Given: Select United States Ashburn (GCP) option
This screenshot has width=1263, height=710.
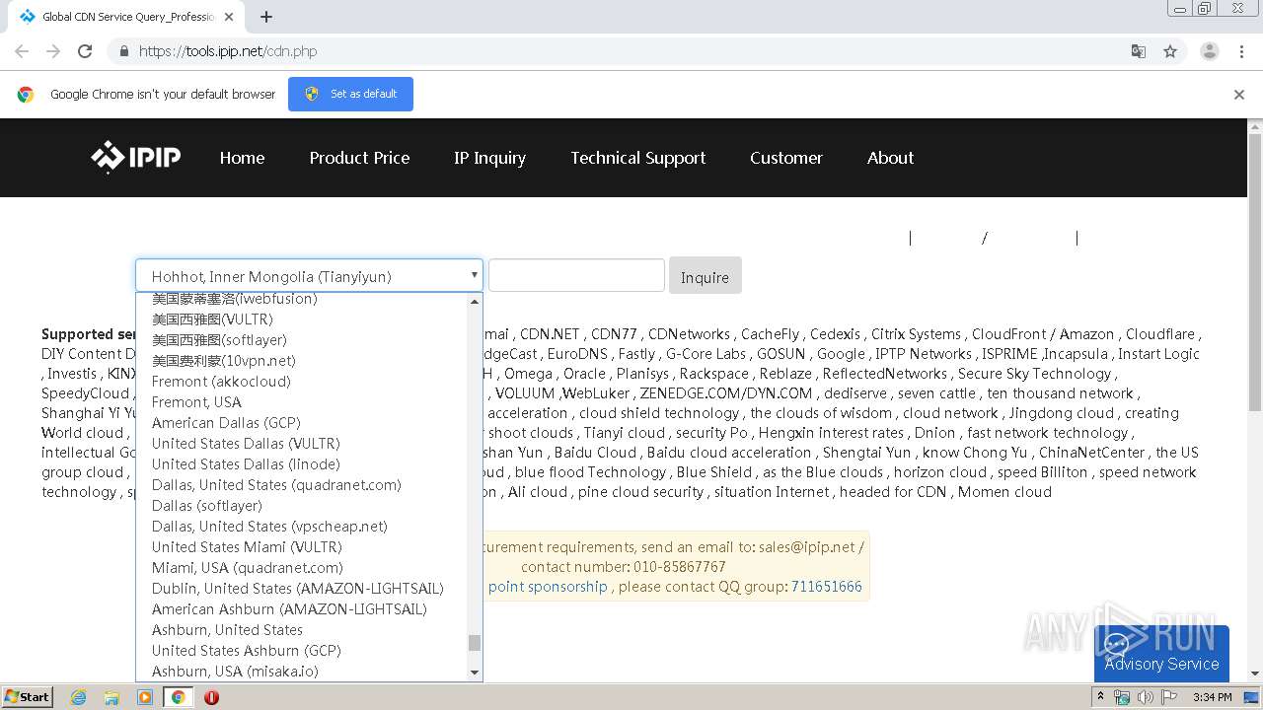Looking at the screenshot, I should (x=302, y=651).
